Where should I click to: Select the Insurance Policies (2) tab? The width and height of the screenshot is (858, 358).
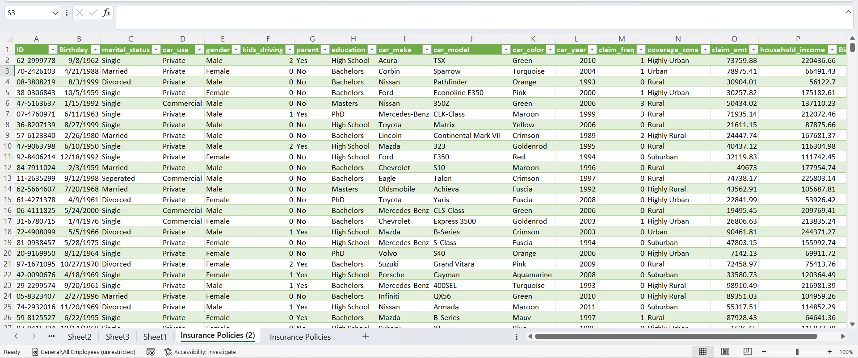[218, 336]
